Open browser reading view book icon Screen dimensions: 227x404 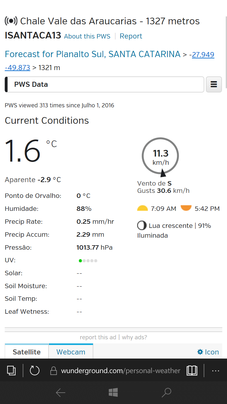tap(192, 371)
